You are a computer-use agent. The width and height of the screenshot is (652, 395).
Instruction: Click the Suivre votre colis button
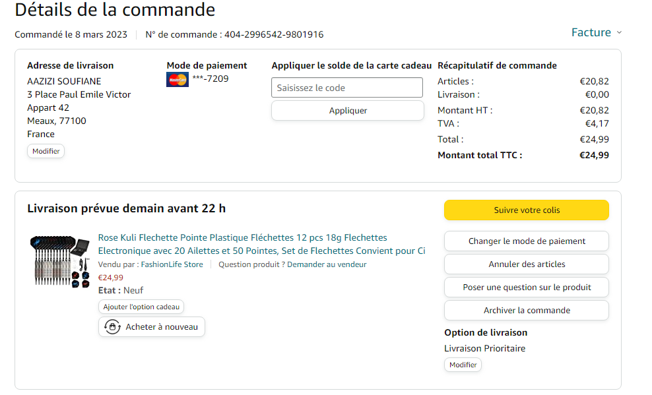point(526,210)
